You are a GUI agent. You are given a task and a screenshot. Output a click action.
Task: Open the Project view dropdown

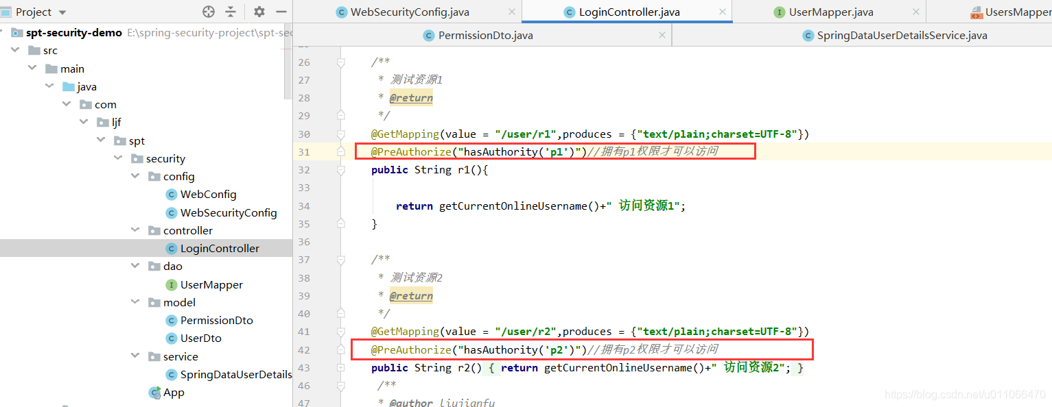click(x=62, y=12)
